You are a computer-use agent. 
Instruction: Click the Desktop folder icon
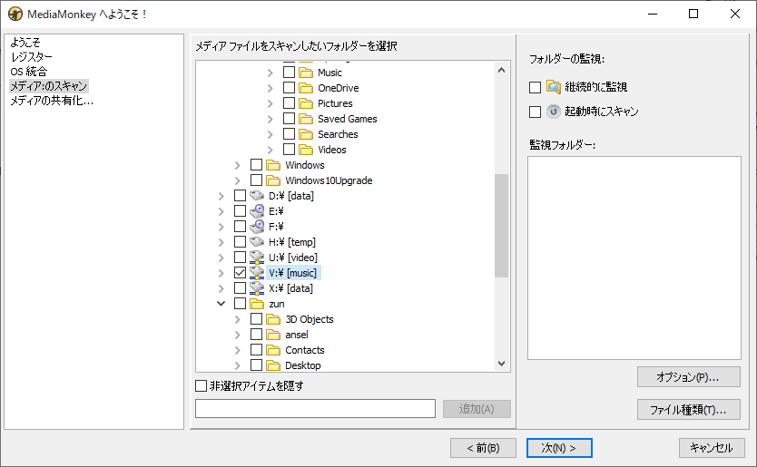(x=273, y=365)
